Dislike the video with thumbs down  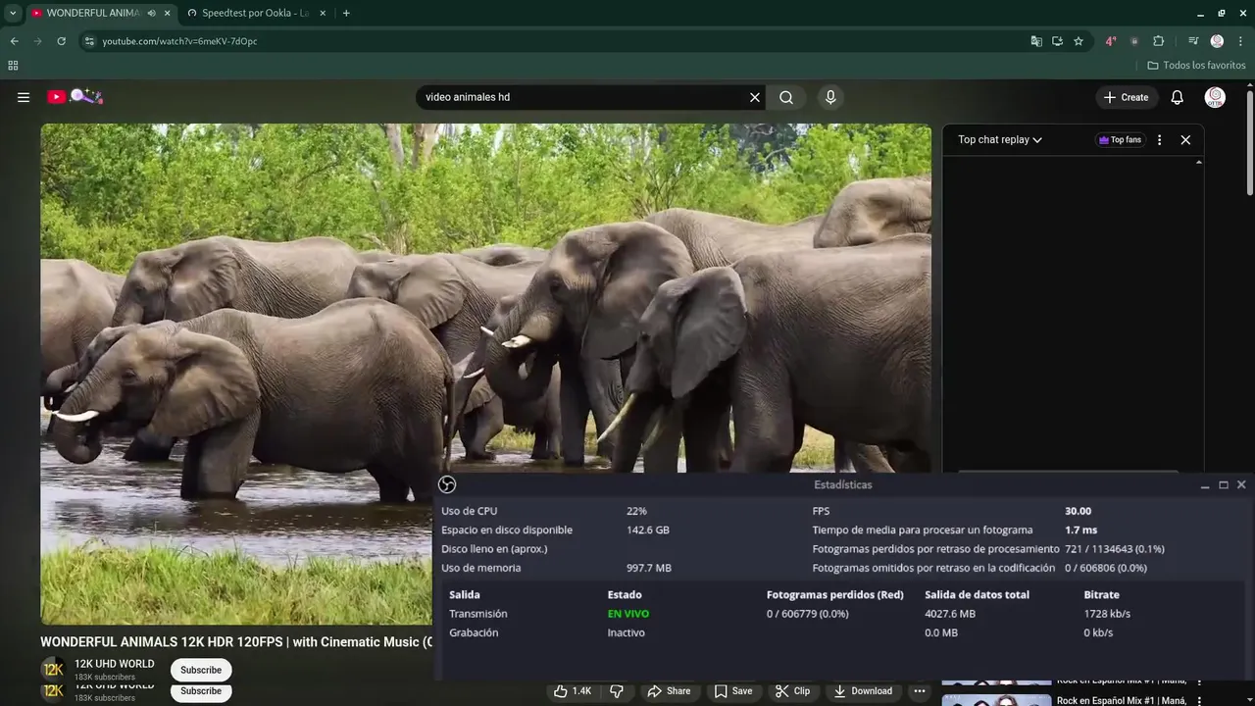pyautogui.click(x=617, y=691)
